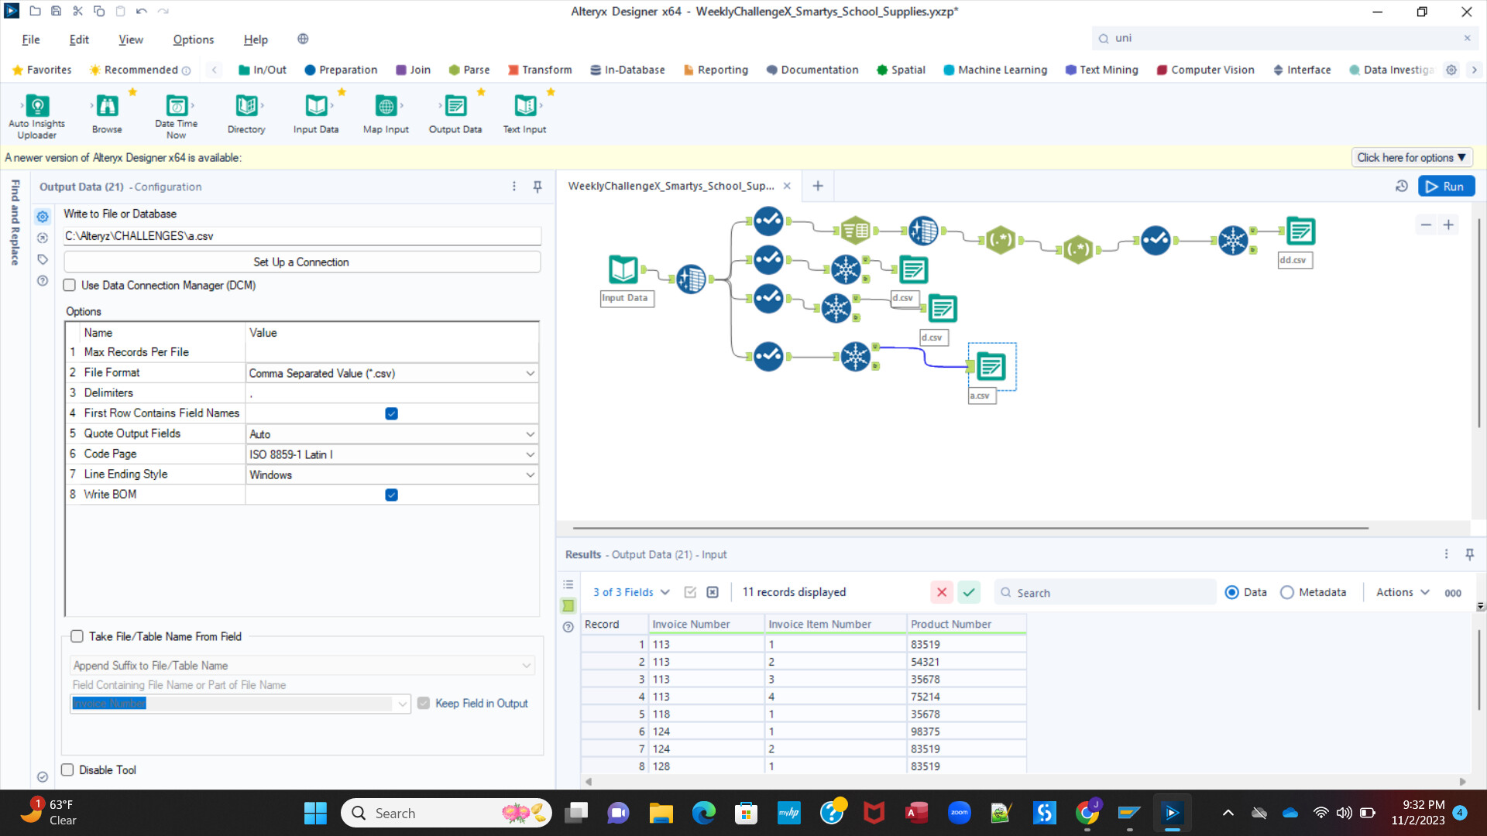This screenshot has height=836, width=1487.
Task: Click the Map Input tool icon
Action: [386, 106]
